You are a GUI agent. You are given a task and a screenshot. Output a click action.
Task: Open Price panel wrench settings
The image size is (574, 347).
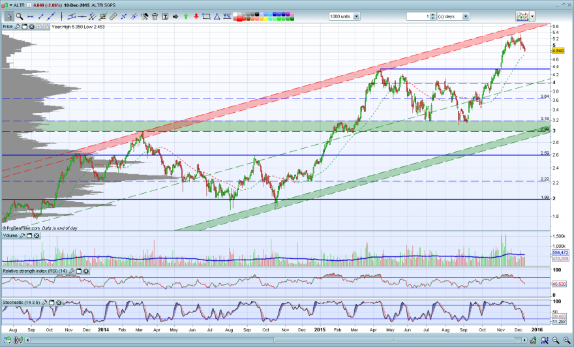tap(17, 27)
